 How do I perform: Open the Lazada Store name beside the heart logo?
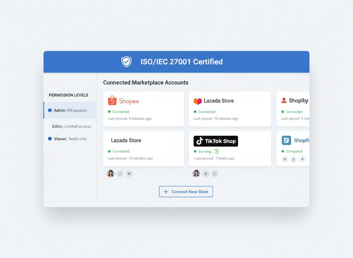pyautogui.click(x=219, y=101)
